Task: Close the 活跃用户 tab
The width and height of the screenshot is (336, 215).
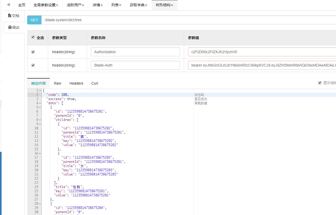Action: pos(83,5)
